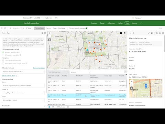Screen dimensions: 165x124
Task: Open the Publisher account dropdown
Action: tap(138, 18)
